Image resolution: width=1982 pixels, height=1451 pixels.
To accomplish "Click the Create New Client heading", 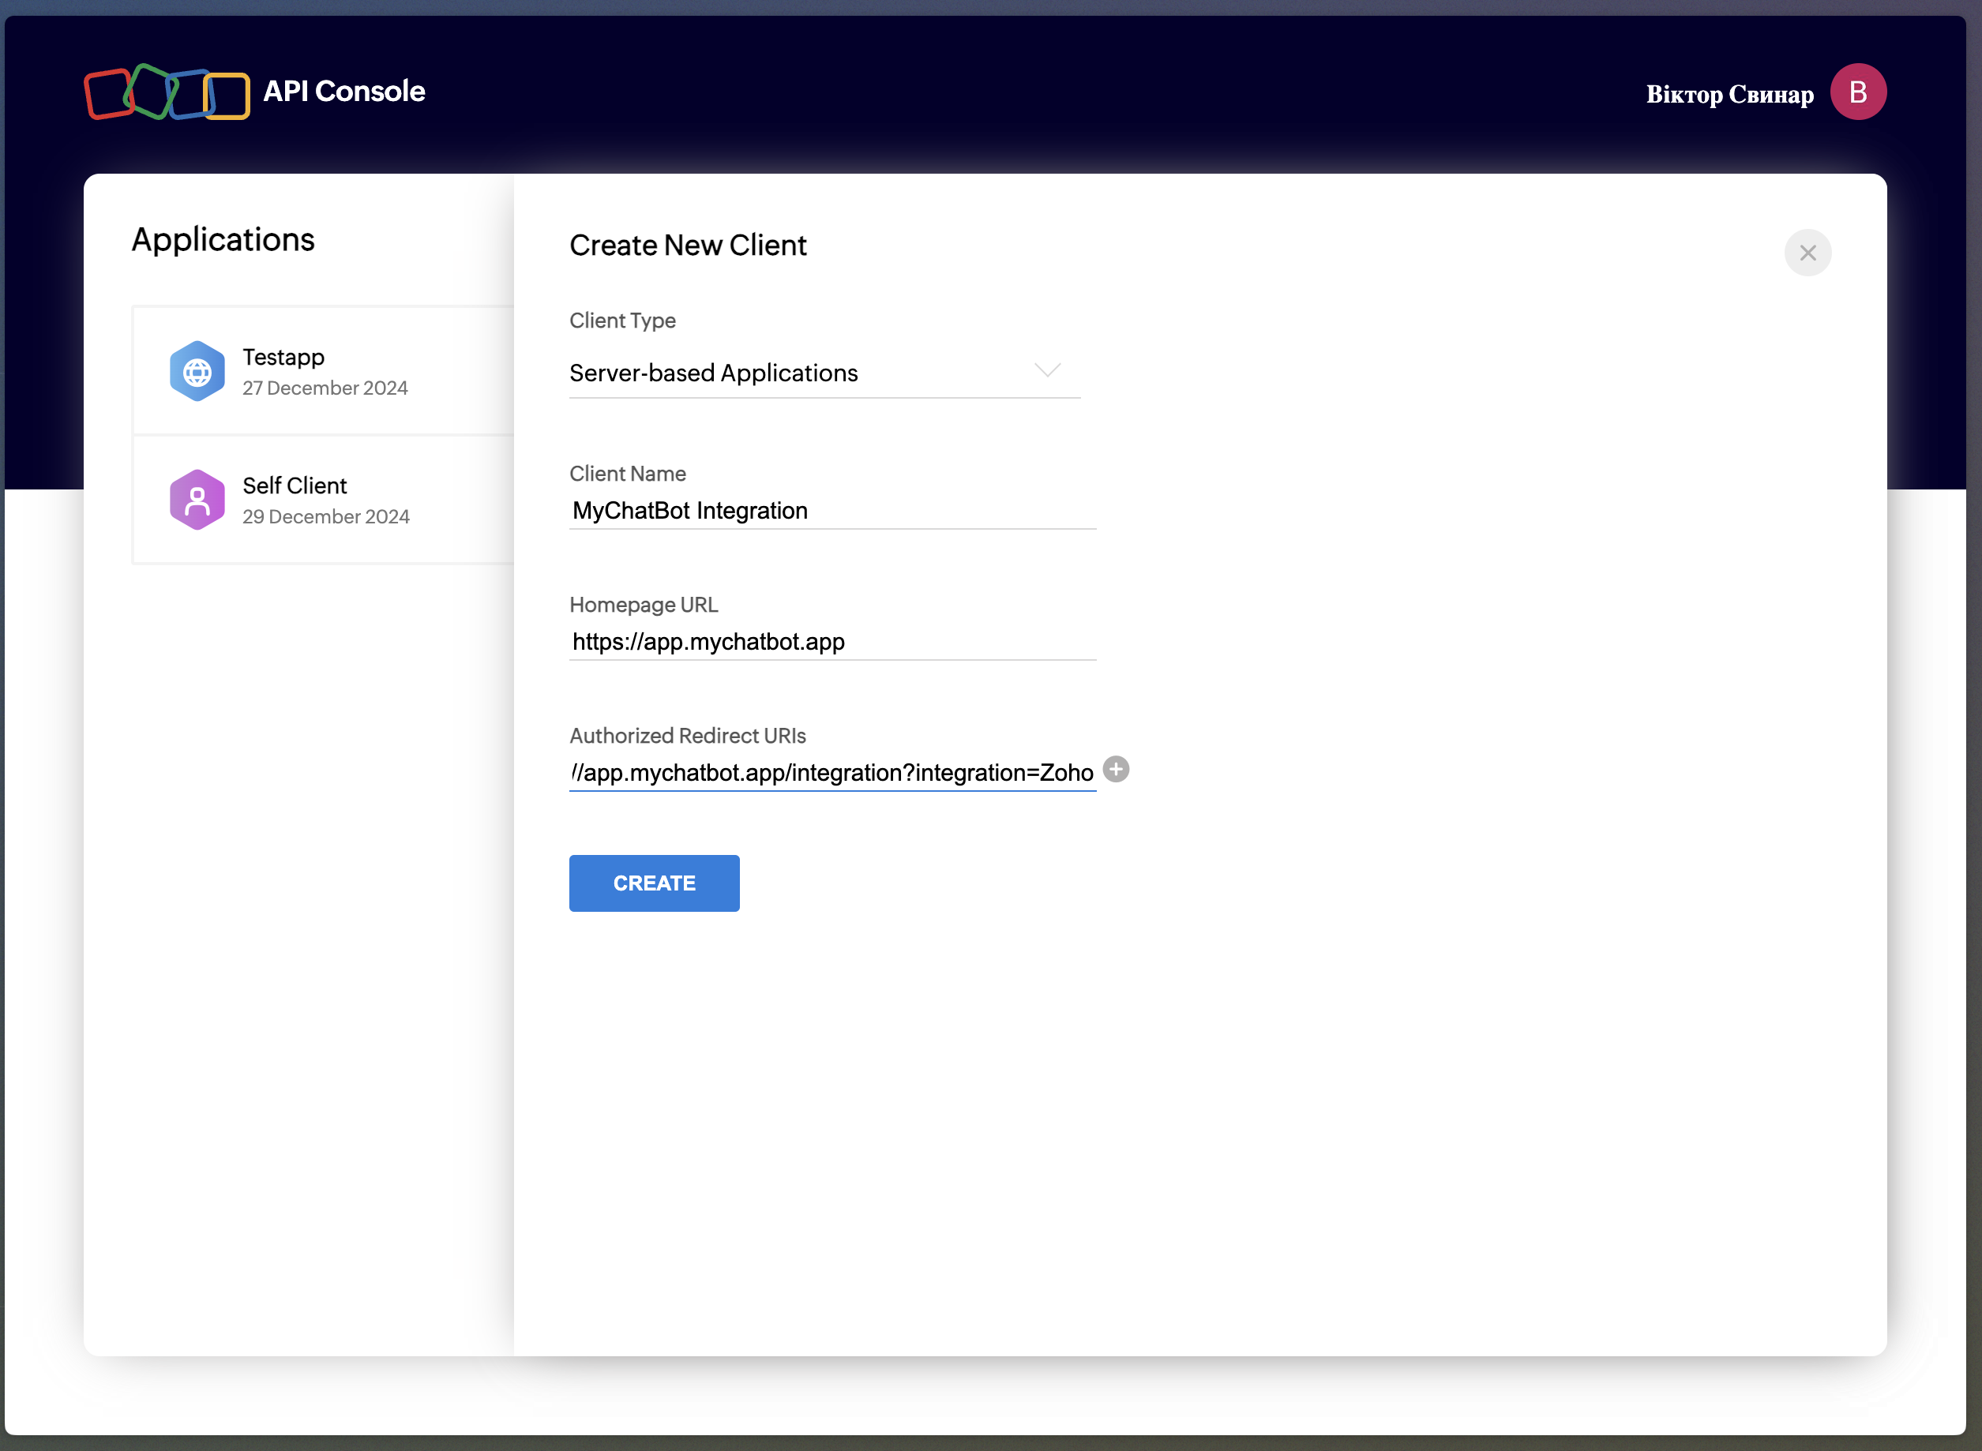I will [x=687, y=245].
